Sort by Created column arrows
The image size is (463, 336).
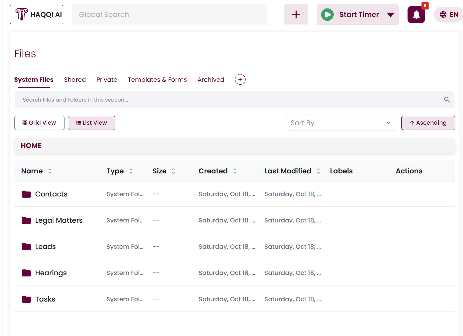[x=235, y=171]
